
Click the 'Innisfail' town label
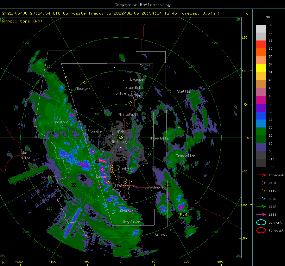tap(128, 114)
